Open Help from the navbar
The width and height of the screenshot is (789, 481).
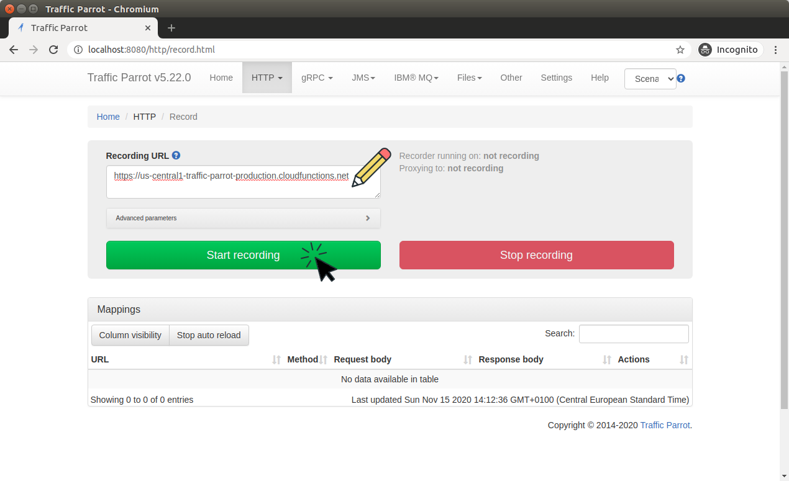point(600,78)
